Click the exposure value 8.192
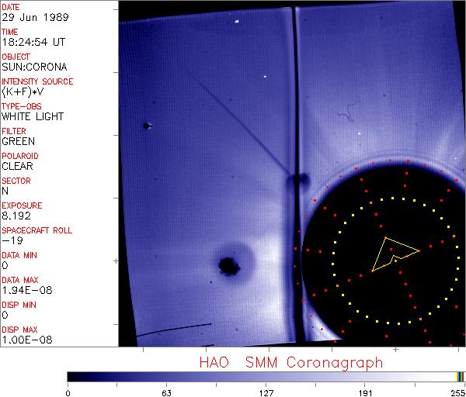 17,216
